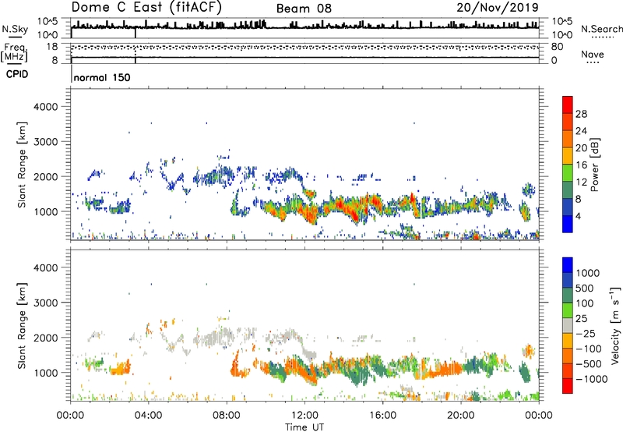Click the power scale value 28
This screenshot has height=432, width=623.
coord(581,114)
